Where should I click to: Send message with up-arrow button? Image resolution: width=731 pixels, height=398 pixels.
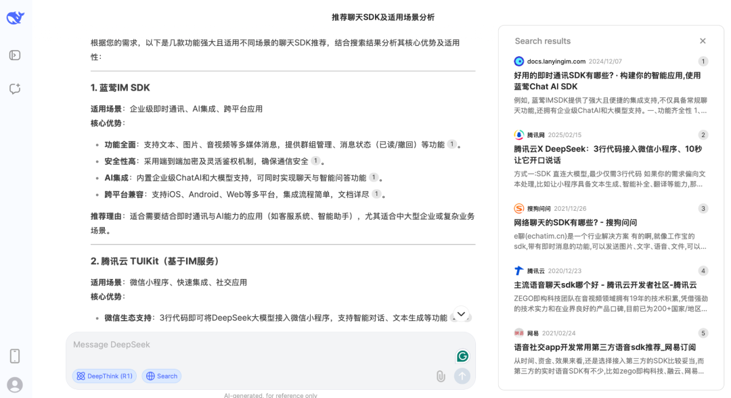pyautogui.click(x=462, y=376)
